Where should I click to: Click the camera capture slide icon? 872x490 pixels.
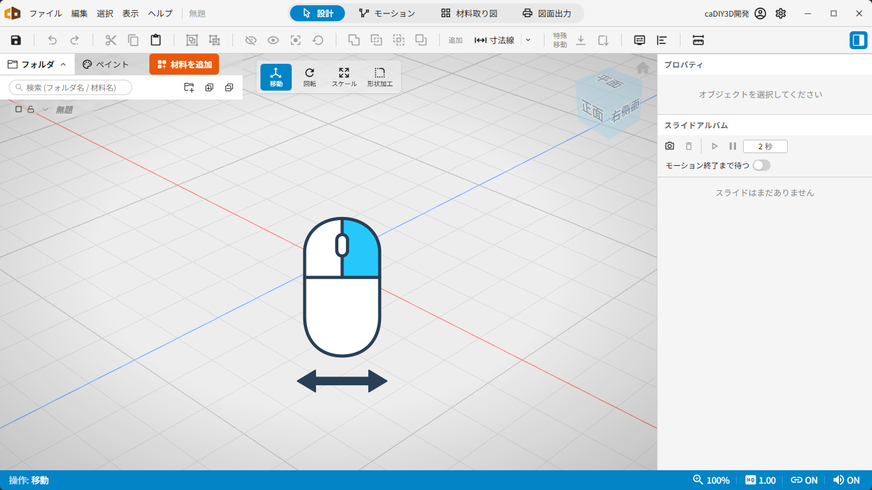click(x=670, y=146)
